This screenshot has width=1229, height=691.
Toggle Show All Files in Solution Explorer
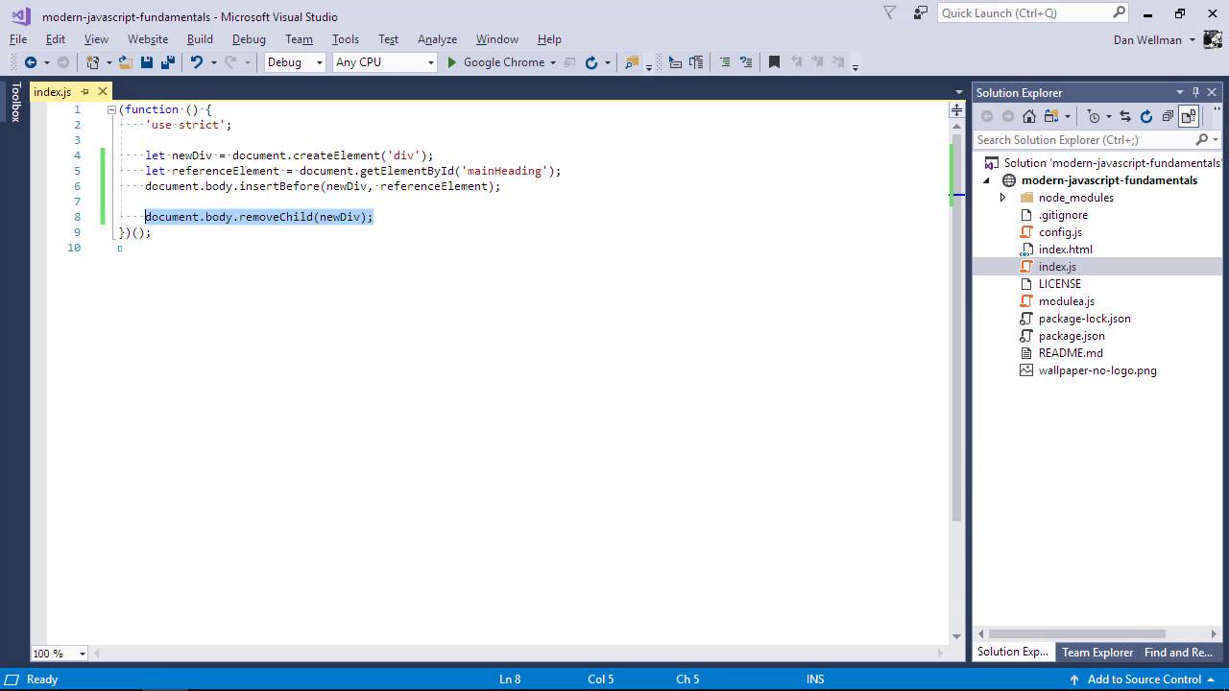1189,116
